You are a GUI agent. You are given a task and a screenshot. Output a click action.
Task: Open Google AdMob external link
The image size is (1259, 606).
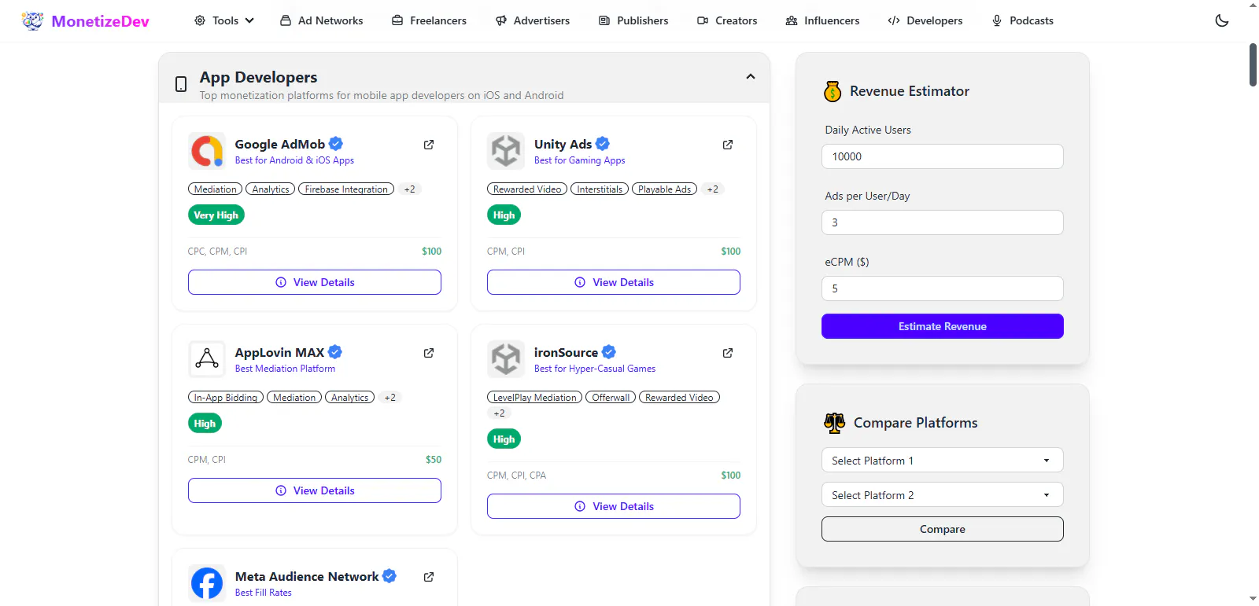click(x=429, y=145)
